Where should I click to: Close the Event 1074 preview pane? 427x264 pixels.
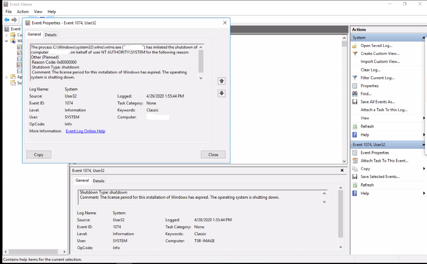coord(342,170)
